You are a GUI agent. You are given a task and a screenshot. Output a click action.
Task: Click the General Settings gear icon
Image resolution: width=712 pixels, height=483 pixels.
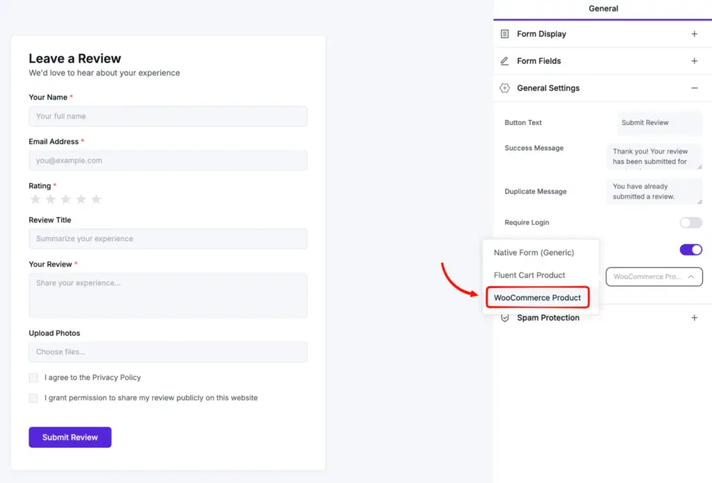[505, 88]
